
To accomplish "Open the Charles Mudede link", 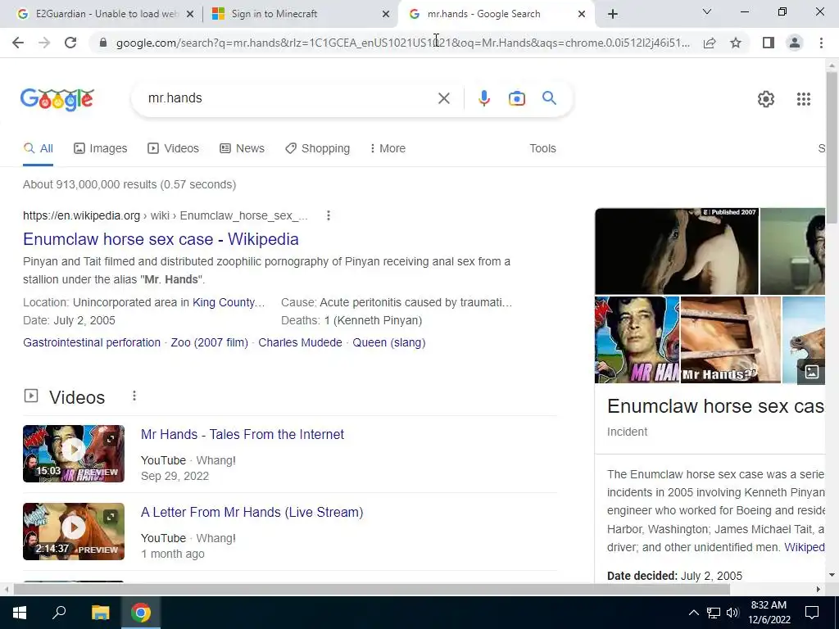I will coord(300,342).
